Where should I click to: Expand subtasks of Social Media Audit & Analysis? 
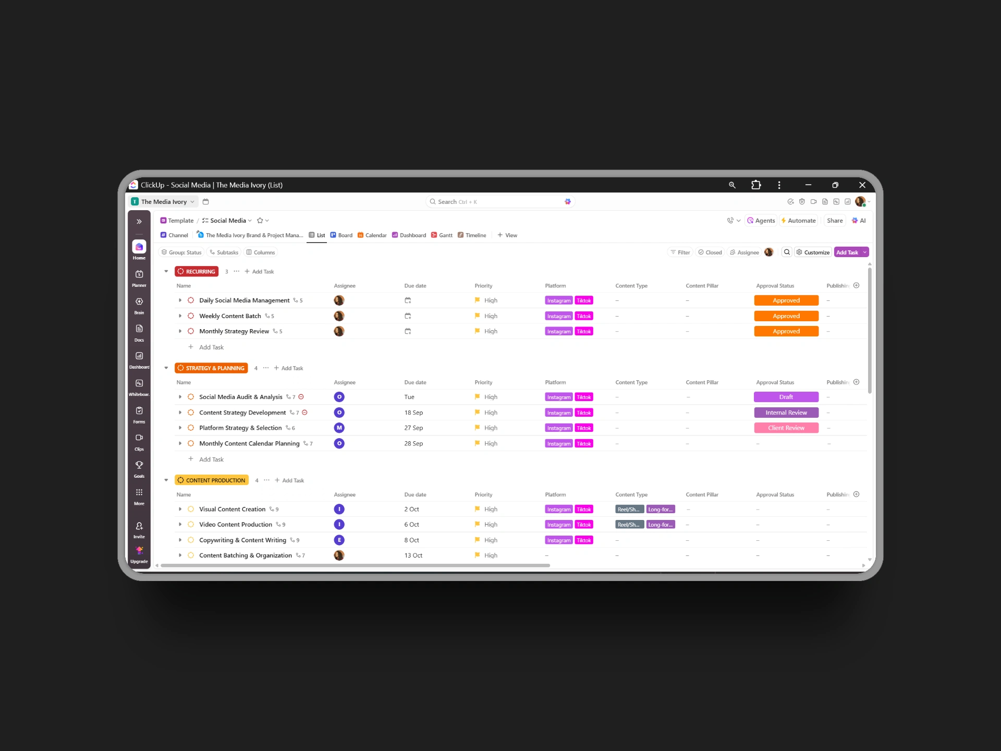point(180,397)
